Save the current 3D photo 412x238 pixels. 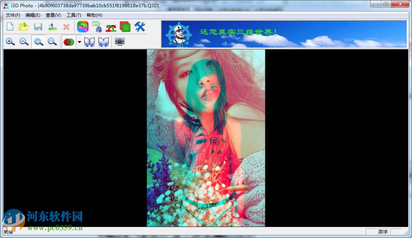click(38, 26)
